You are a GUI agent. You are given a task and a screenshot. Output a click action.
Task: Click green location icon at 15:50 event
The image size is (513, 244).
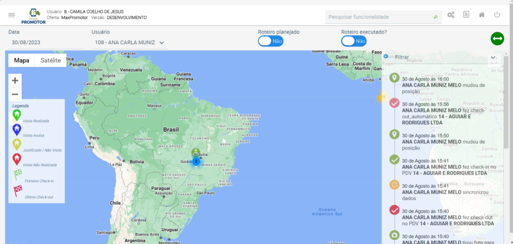click(x=394, y=134)
